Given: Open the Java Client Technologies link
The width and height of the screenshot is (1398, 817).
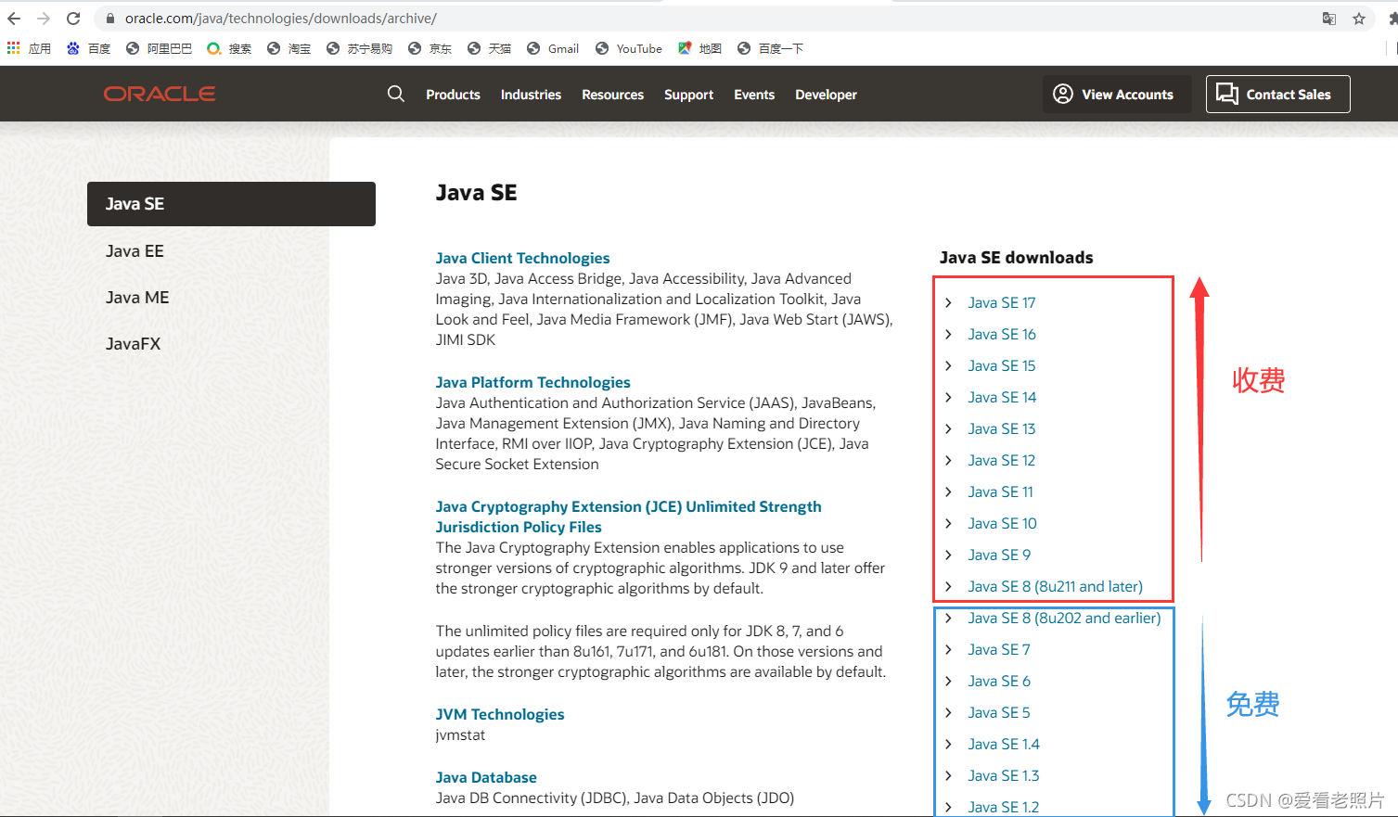Looking at the screenshot, I should click(x=522, y=258).
